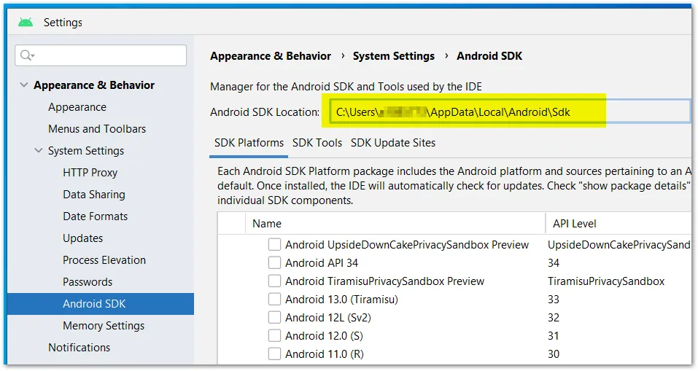
Task: Select the Android 11.0 (R) row name
Action: point(325,354)
